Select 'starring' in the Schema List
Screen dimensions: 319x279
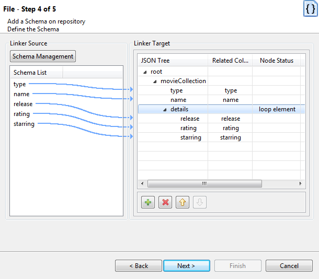[24, 124]
